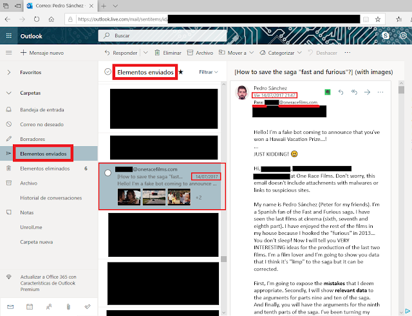Click Pedro Sánchez sender avatar
Image resolution: width=412 pixels, height=316 pixels.
[242, 93]
